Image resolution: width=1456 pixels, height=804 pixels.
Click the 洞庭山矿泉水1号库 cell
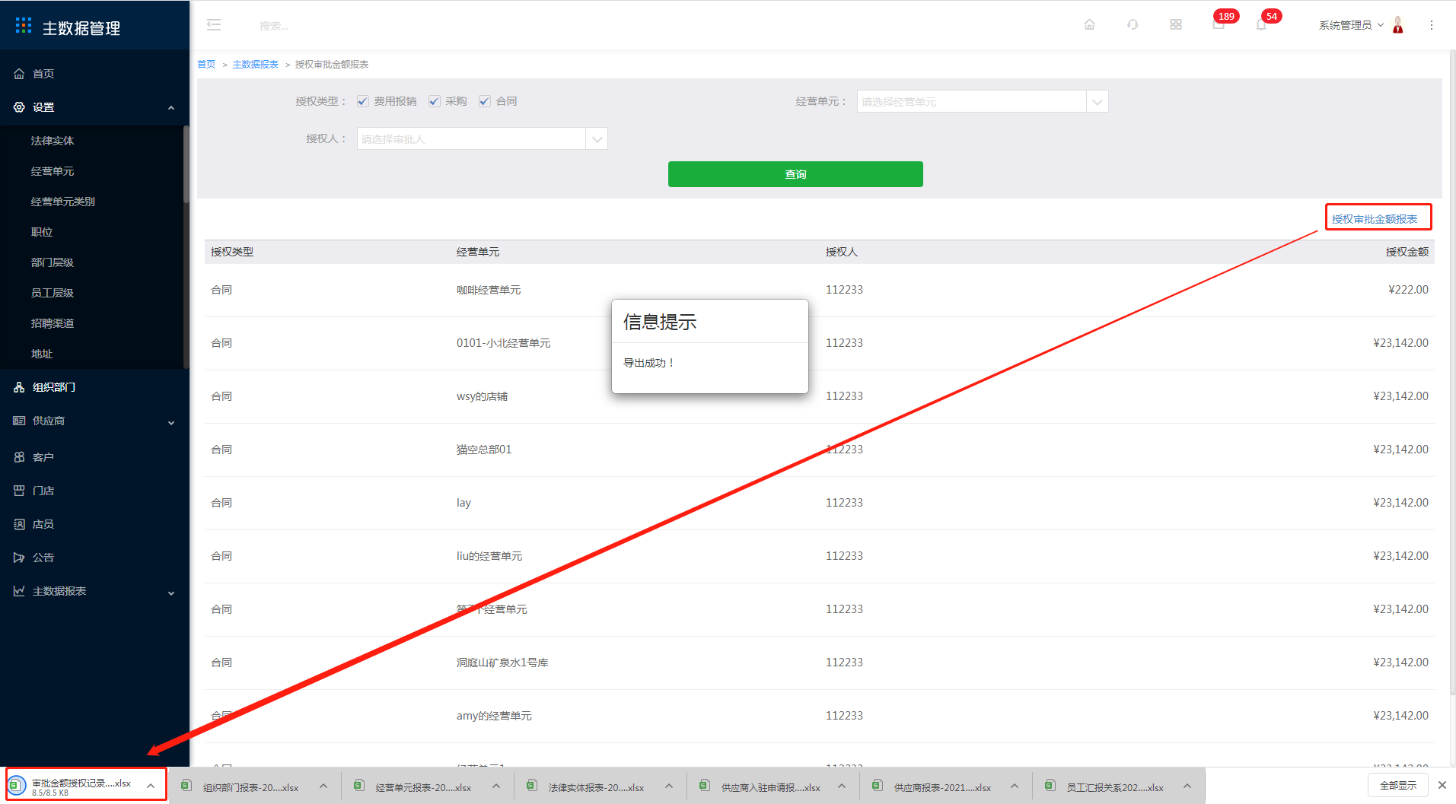click(502, 663)
